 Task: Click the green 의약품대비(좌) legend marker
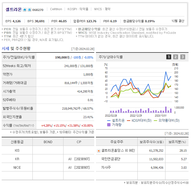[156, 121]
